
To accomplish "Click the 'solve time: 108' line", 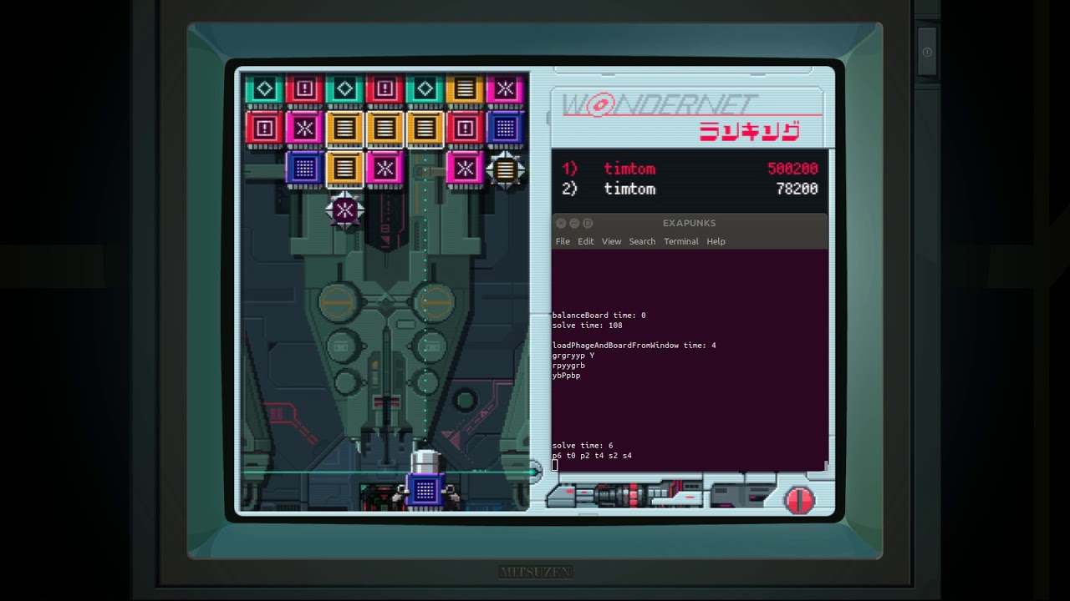I will tap(588, 326).
